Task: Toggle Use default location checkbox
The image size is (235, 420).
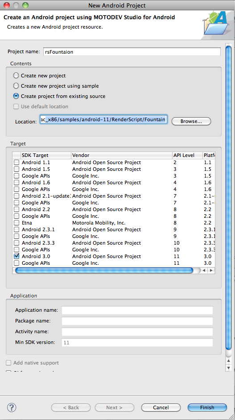Action: (16, 106)
